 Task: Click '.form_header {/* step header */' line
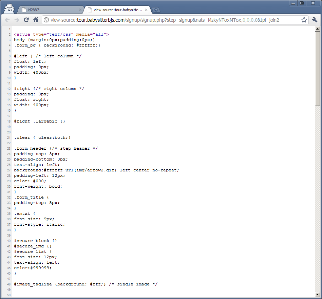[56, 148]
